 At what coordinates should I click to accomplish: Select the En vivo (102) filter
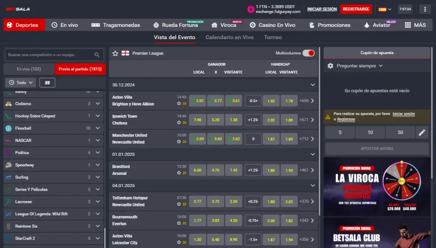pyautogui.click(x=29, y=69)
